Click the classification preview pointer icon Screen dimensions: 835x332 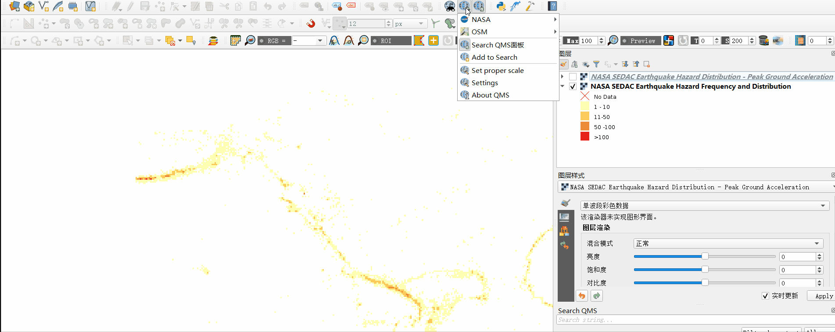click(669, 41)
